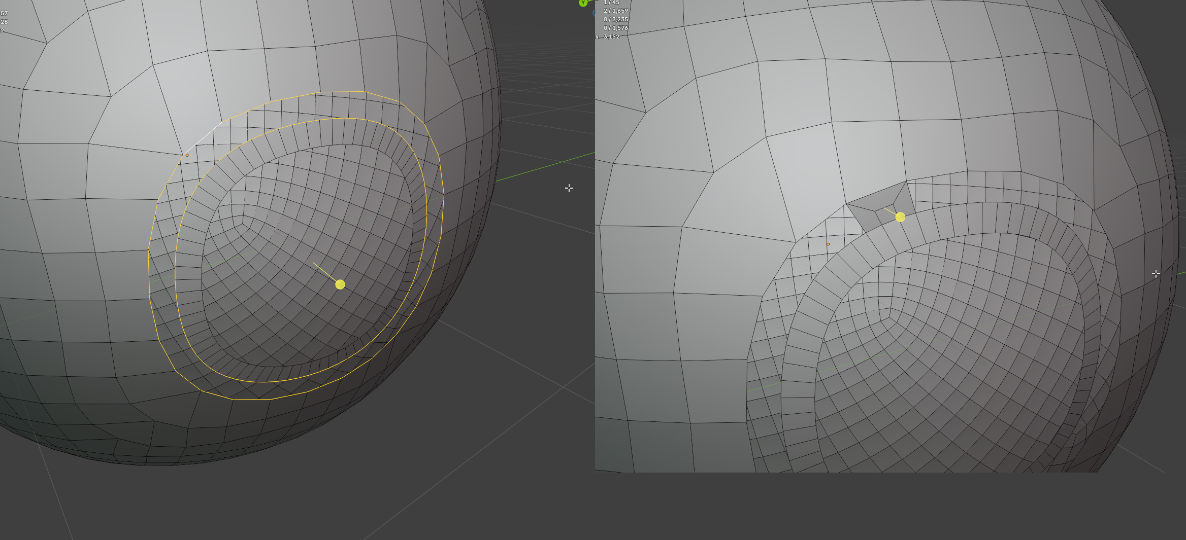This screenshot has width=1186, height=540.
Task: Click the orange origin dot in left viewport
Action: coord(187,155)
